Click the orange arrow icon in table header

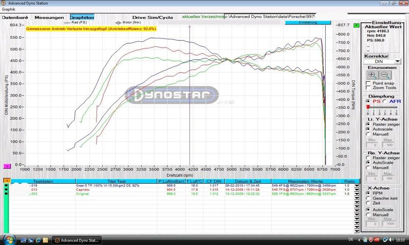7,181
